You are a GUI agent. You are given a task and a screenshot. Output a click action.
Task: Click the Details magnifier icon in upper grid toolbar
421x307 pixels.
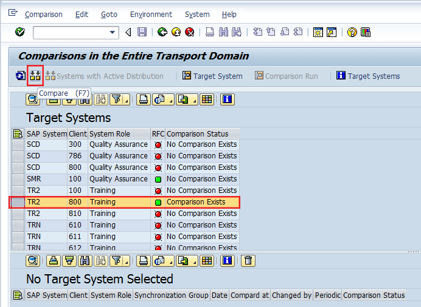33,100
